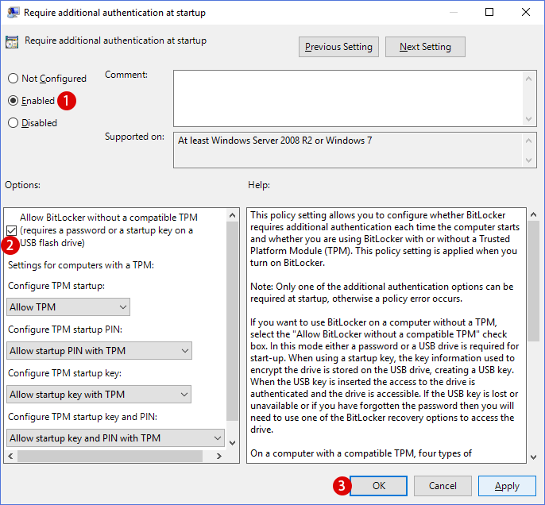The width and height of the screenshot is (545, 505).
Task: Click the Cancel button
Action: click(x=443, y=486)
